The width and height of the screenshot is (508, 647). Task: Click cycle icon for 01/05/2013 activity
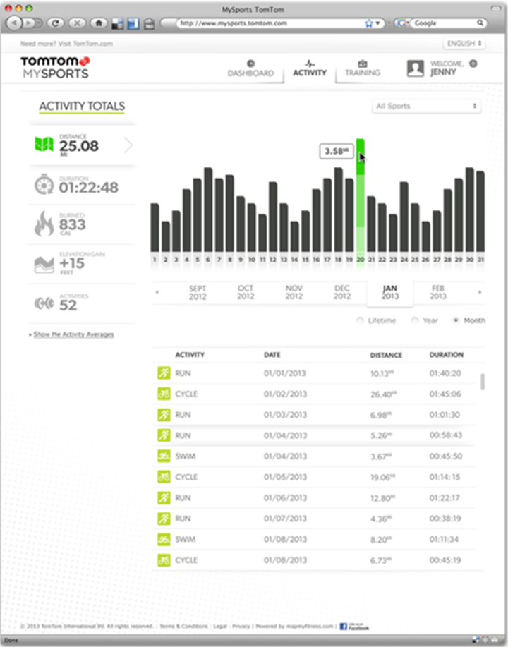point(164,477)
